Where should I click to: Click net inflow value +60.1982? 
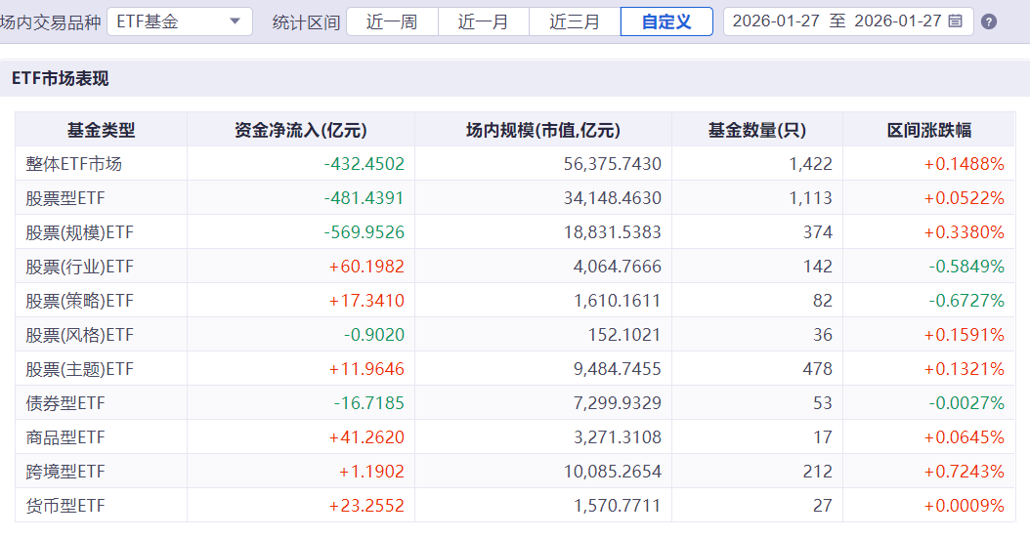tap(366, 267)
